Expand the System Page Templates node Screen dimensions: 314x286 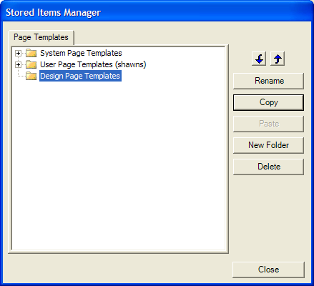[18, 53]
